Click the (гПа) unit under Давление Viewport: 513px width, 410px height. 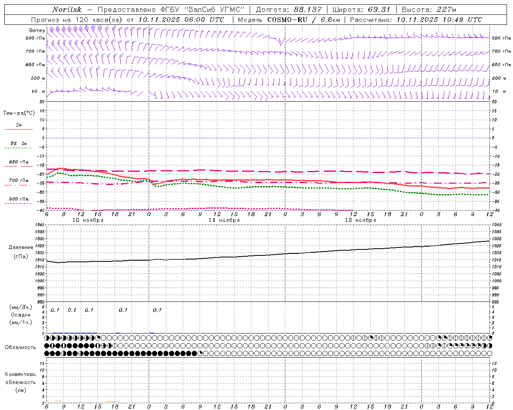pyautogui.click(x=20, y=257)
